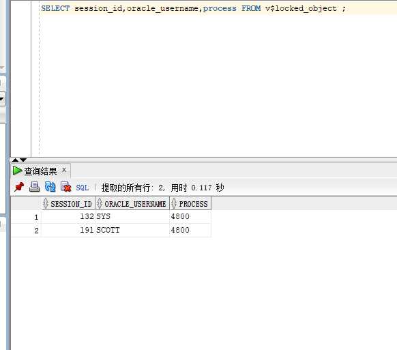Select the 查询结果 tab
Image resolution: width=397 pixels, height=350 pixels.
[x=40, y=171]
